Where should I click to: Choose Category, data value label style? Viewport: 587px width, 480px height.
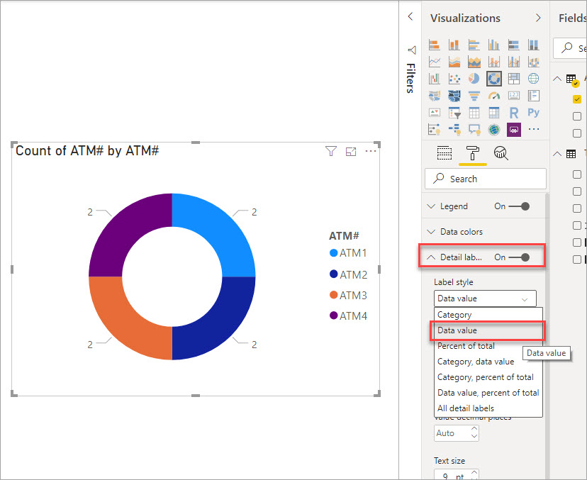[488, 362]
